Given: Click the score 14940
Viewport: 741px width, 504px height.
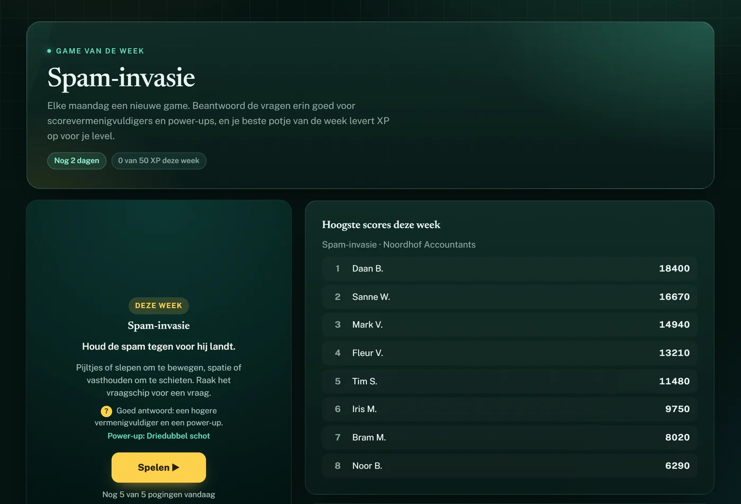Looking at the screenshot, I should pyautogui.click(x=674, y=325).
